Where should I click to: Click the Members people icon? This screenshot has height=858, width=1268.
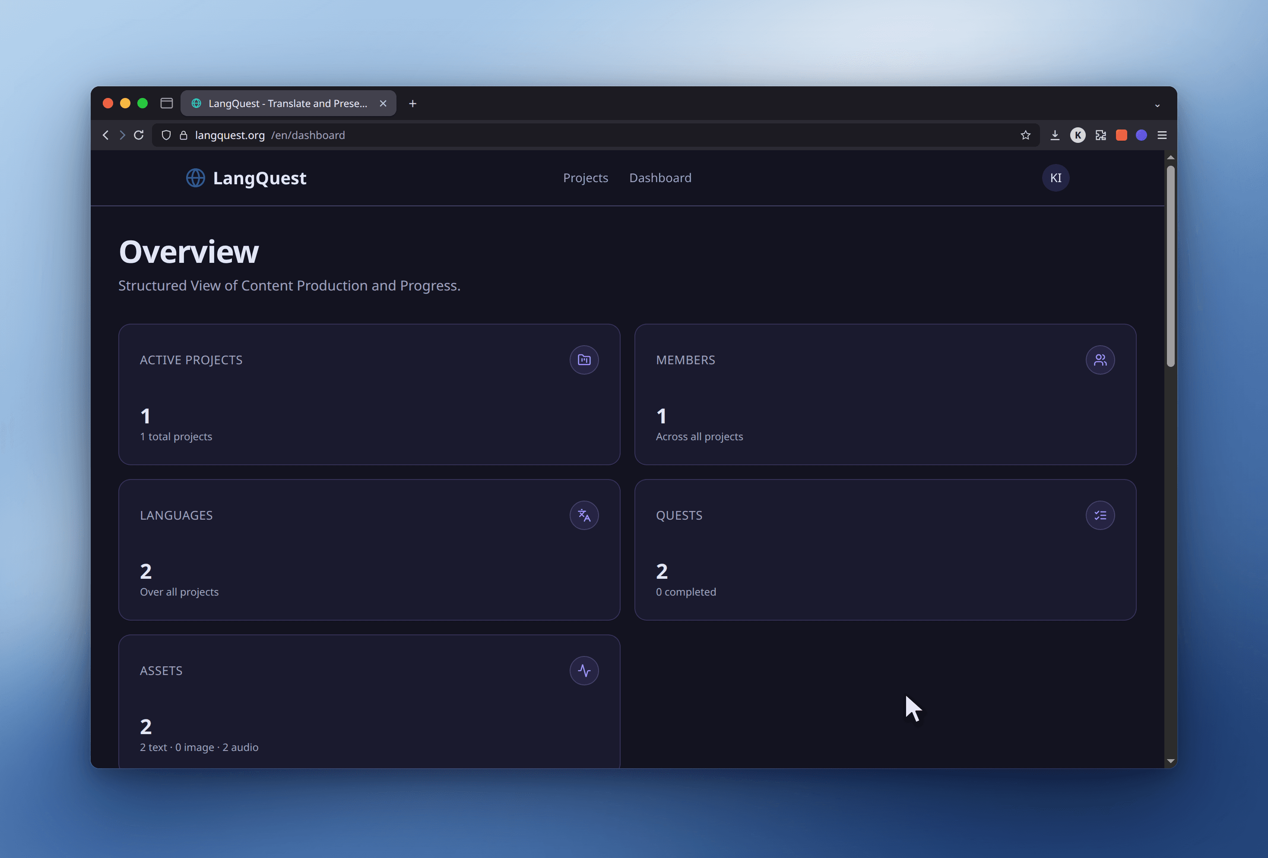[x=1100, y=360]
